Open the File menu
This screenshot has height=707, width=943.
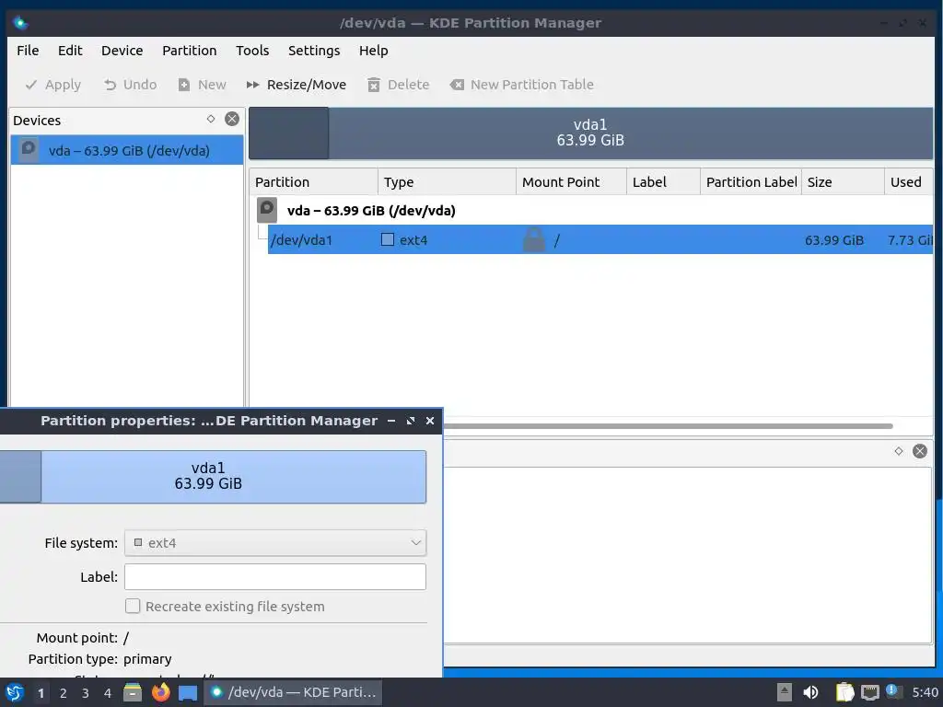point(28,51)
